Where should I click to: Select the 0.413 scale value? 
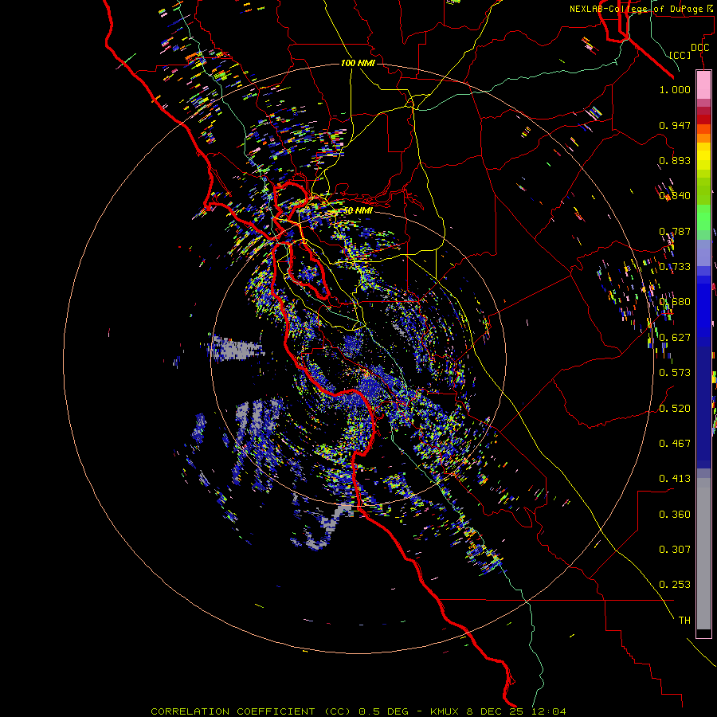click(x=675, y=479)
